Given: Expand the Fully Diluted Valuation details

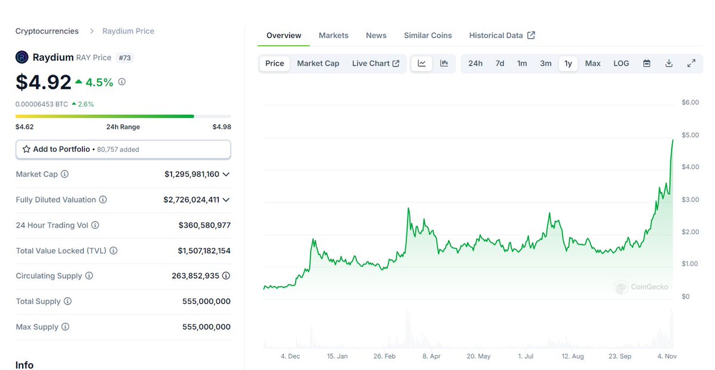Looking at the screenshot, I should coord(226,200).
